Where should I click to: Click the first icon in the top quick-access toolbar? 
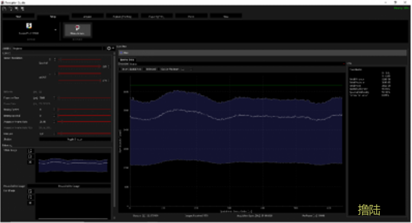click(4, 9)
